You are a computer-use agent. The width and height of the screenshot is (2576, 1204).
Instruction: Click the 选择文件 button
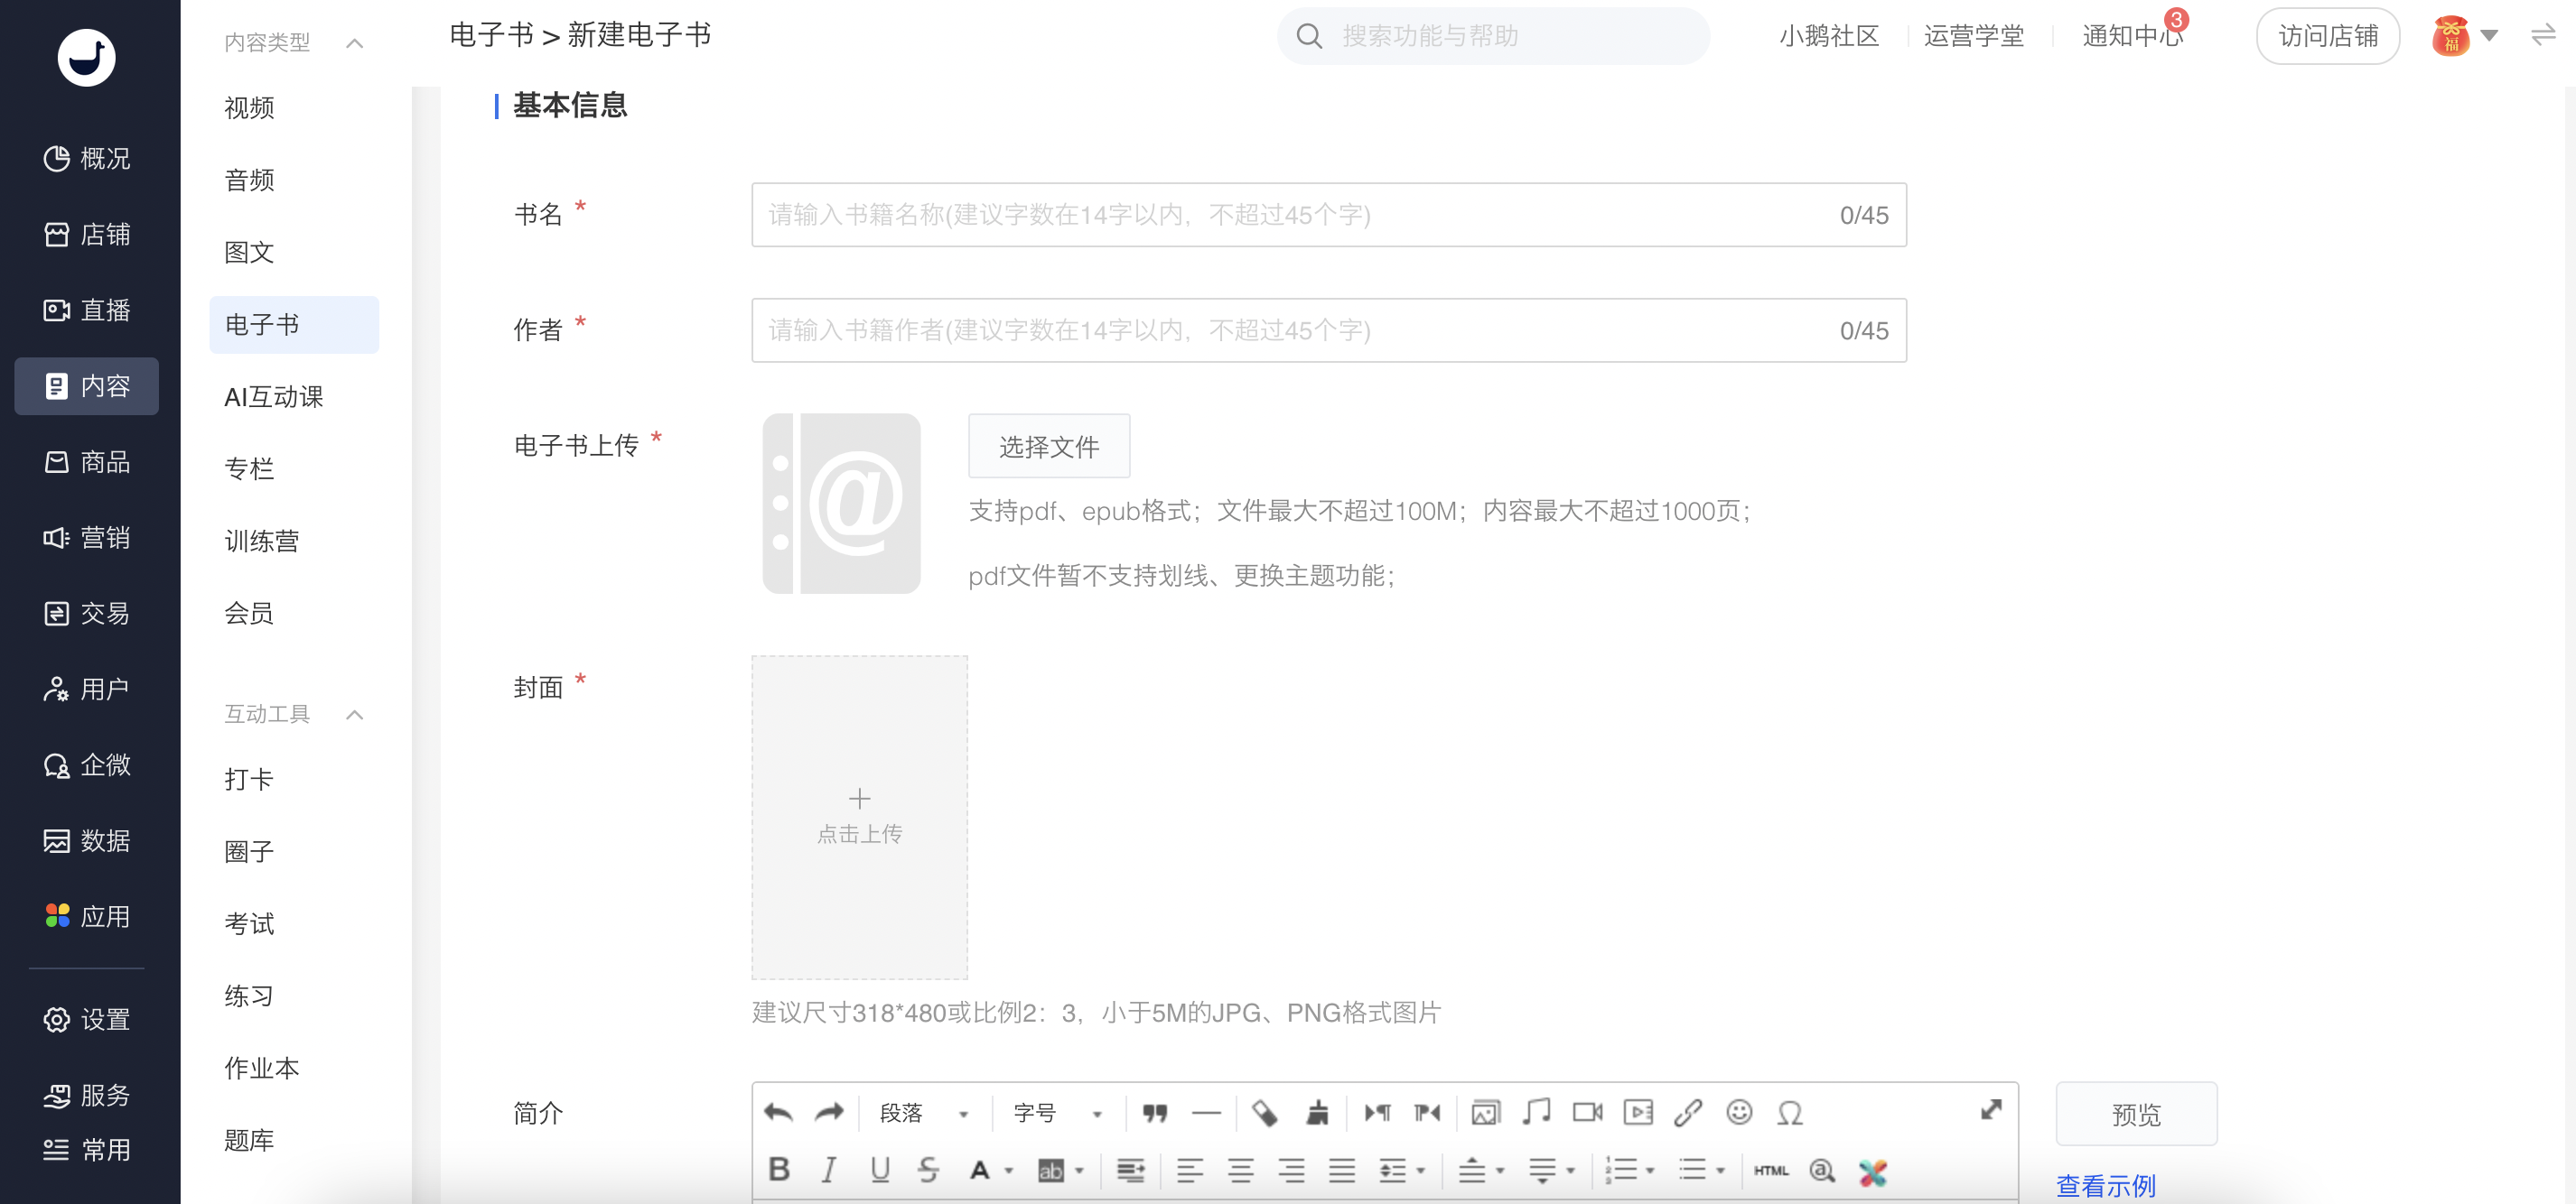pos(1049,446)
